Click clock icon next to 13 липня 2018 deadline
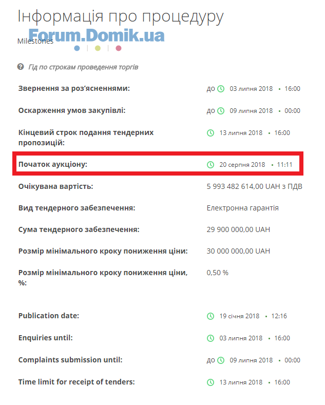Image resolution: width=325 pixels, height=405 pixels. (x=211, y=133)
